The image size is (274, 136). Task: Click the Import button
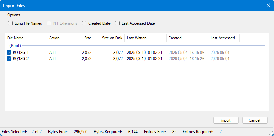click(x=226, y=120)
